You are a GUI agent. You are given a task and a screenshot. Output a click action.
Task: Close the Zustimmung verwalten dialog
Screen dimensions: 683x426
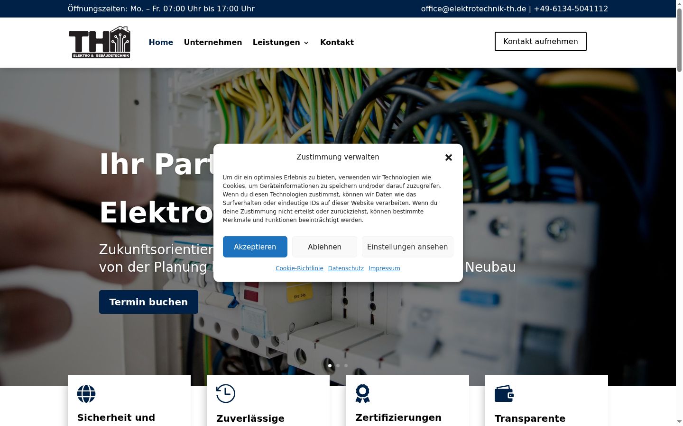click(449, 157)
